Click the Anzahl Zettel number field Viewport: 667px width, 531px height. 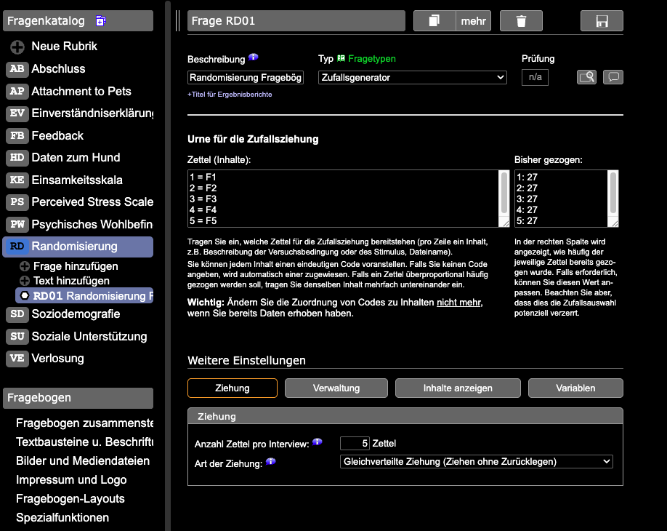(x=355, y=443)
